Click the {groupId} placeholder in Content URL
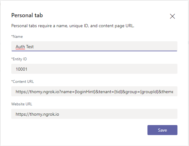 [149, 92]
